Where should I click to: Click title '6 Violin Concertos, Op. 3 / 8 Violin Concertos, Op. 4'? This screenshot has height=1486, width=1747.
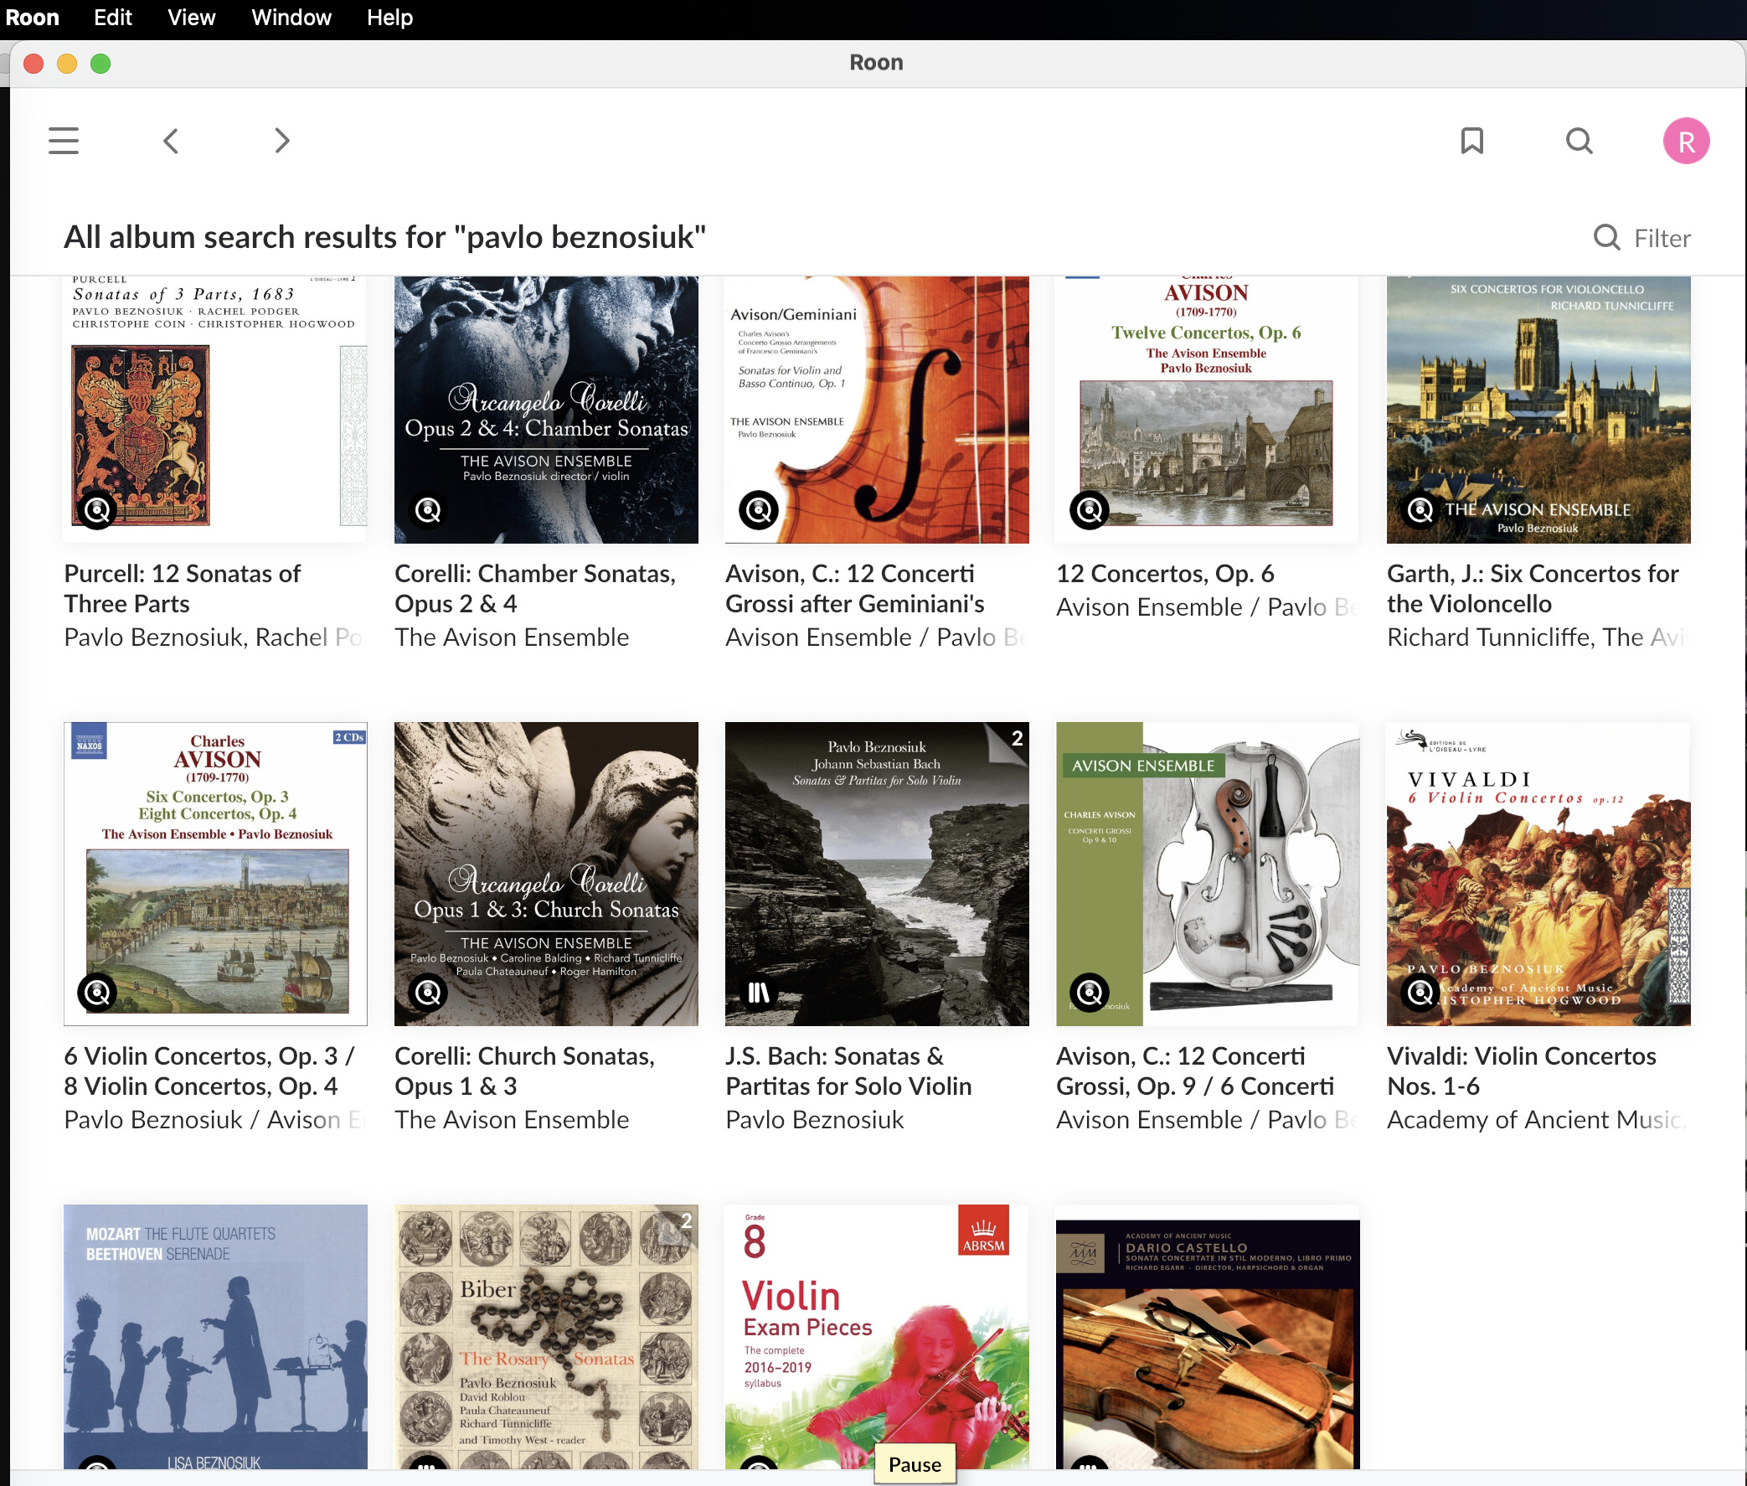pos(209,1071)
